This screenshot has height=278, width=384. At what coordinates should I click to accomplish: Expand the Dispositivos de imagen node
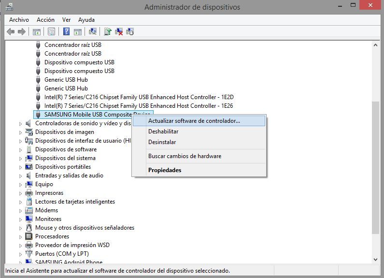pos(21,132)
